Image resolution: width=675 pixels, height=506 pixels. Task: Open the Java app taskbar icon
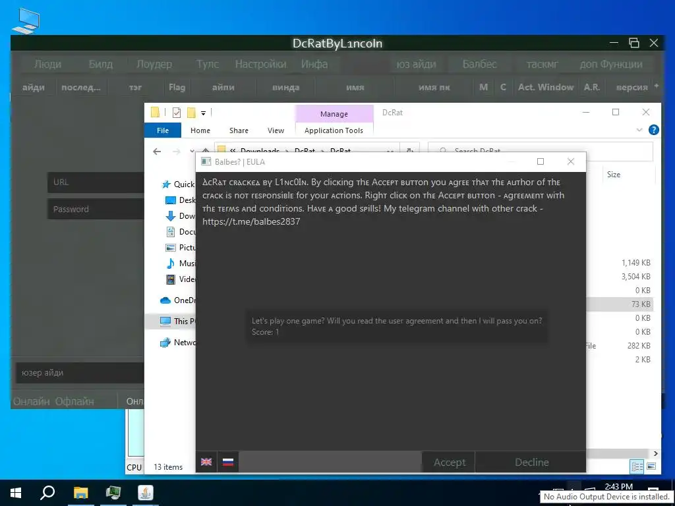(146, 493)
